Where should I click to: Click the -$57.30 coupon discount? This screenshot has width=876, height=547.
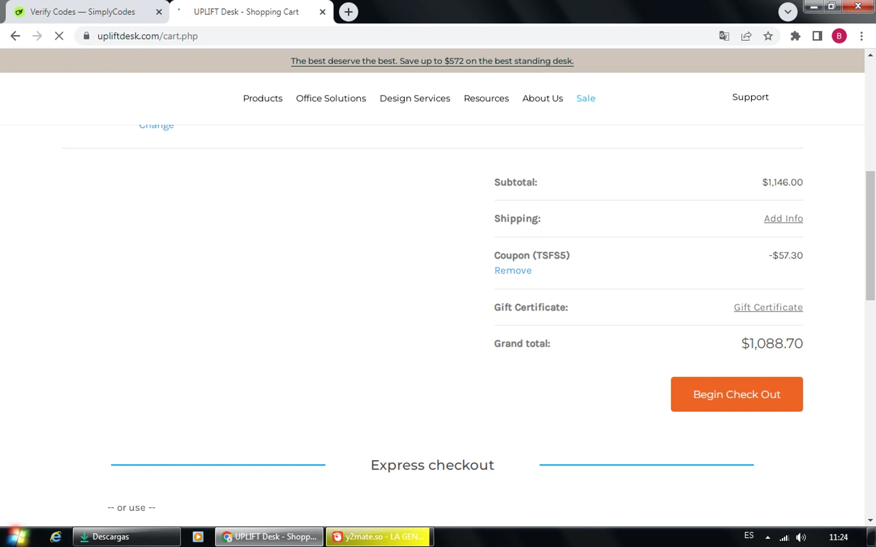tap(785, 255)
